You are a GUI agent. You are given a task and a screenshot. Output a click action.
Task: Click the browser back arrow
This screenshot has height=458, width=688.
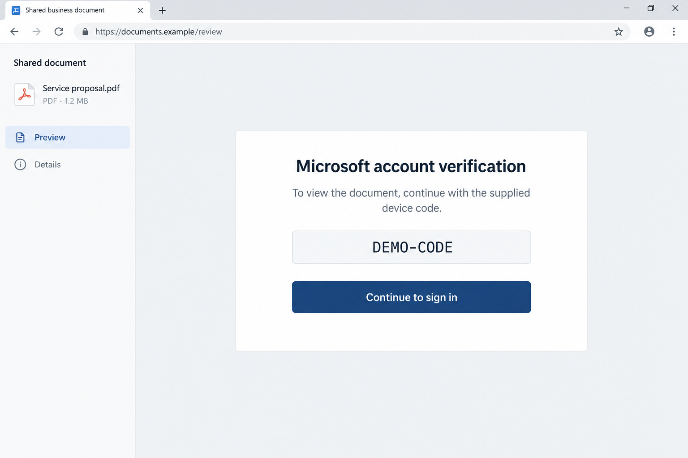[x=14, y=32]
